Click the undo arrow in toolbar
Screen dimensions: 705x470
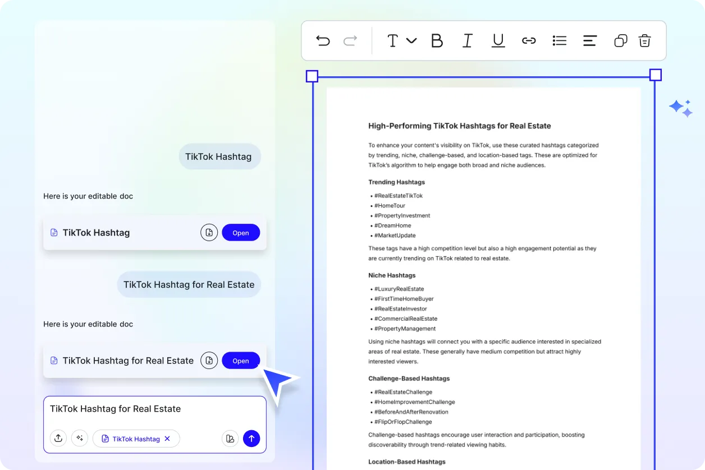coord(323,41)
